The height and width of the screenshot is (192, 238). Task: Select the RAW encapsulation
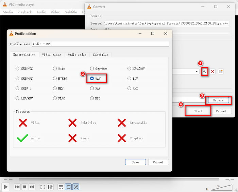[95, 88]
